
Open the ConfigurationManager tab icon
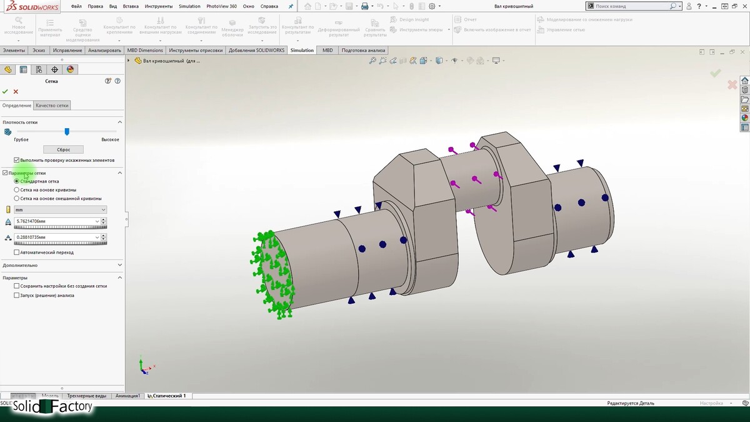tap(39, 69)
